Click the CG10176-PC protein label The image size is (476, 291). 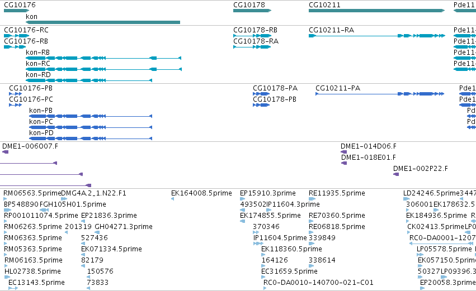[x=31, y=99]
